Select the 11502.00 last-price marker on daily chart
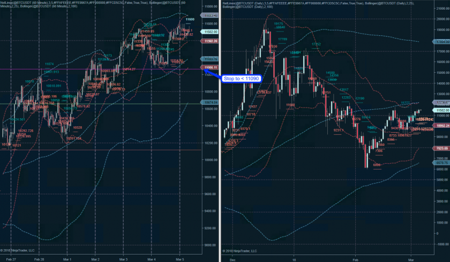The image size is (450, 262). [441, 110]
